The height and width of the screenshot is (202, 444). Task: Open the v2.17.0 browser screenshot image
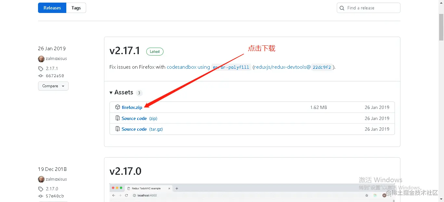click(x=252, y=193)
